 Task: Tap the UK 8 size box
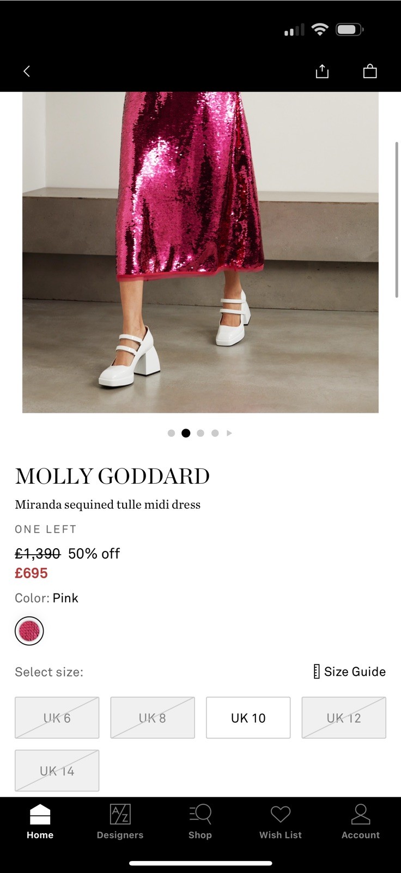point(153,718)
